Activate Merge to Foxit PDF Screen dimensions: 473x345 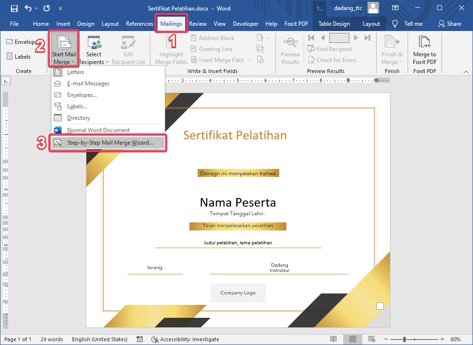tap(424, 49)
